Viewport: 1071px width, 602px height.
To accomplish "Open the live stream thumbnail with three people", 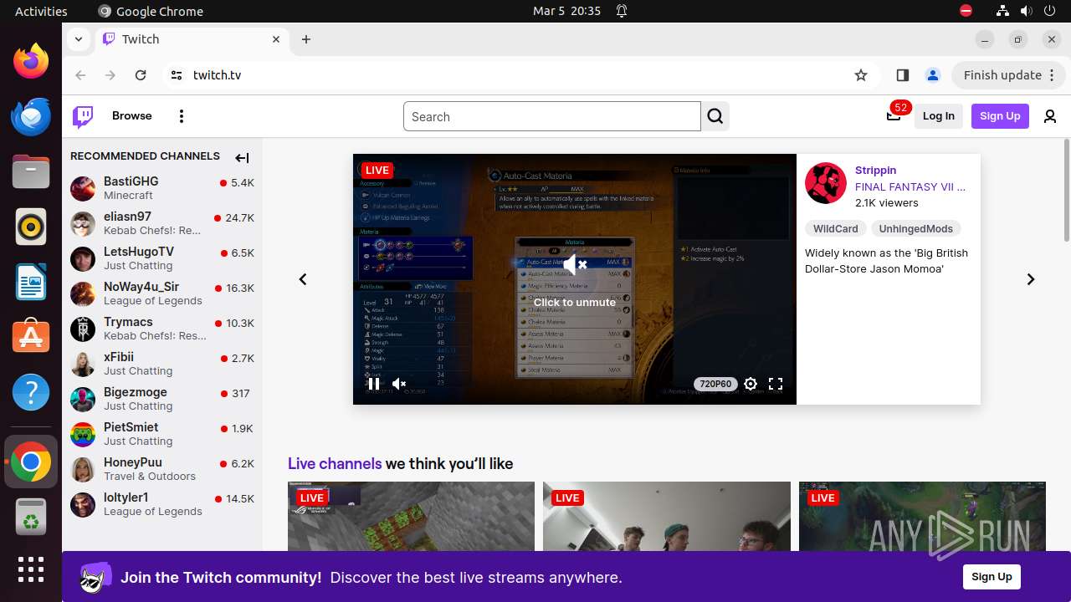I will [667, 516].
